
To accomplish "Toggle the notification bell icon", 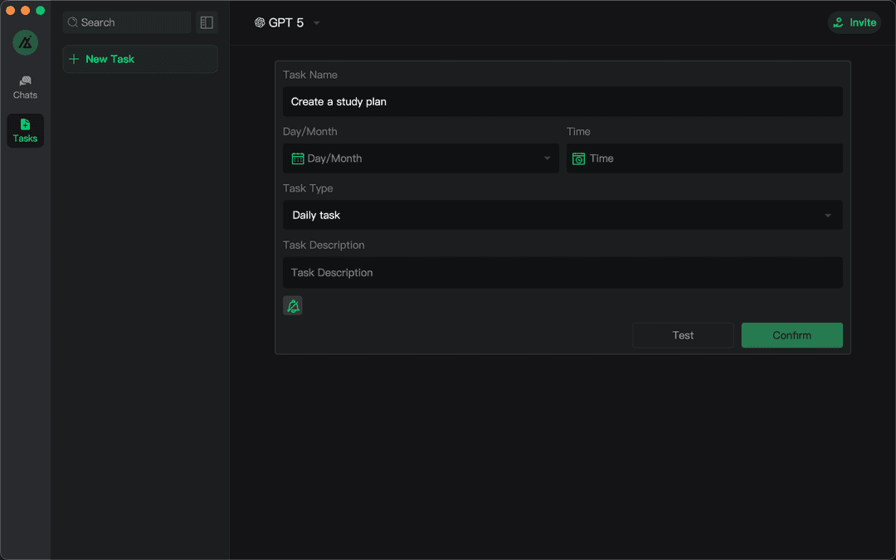I will 293,306.
